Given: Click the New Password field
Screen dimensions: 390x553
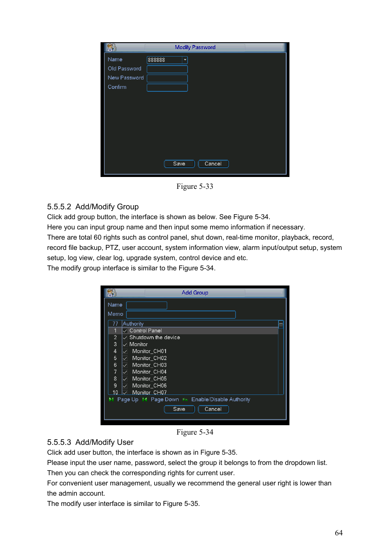Looking at the screenshot, I should (167, 78).
